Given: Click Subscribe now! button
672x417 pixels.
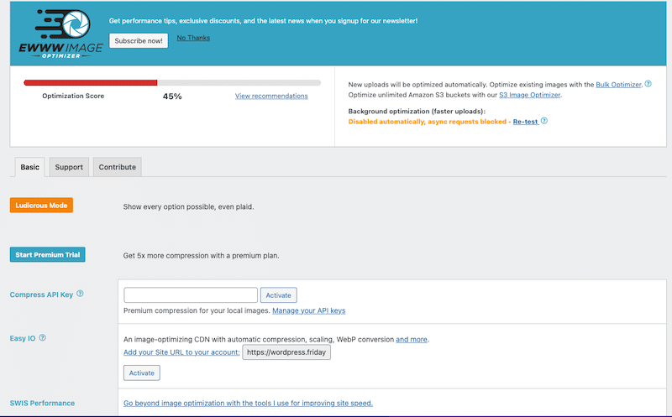Looking at the screenshot, I should pyautogui.click(x=139, y=40).
